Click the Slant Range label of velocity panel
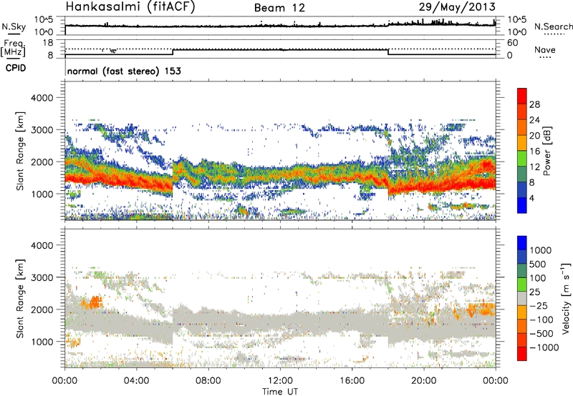 click(x=20, y=298)
